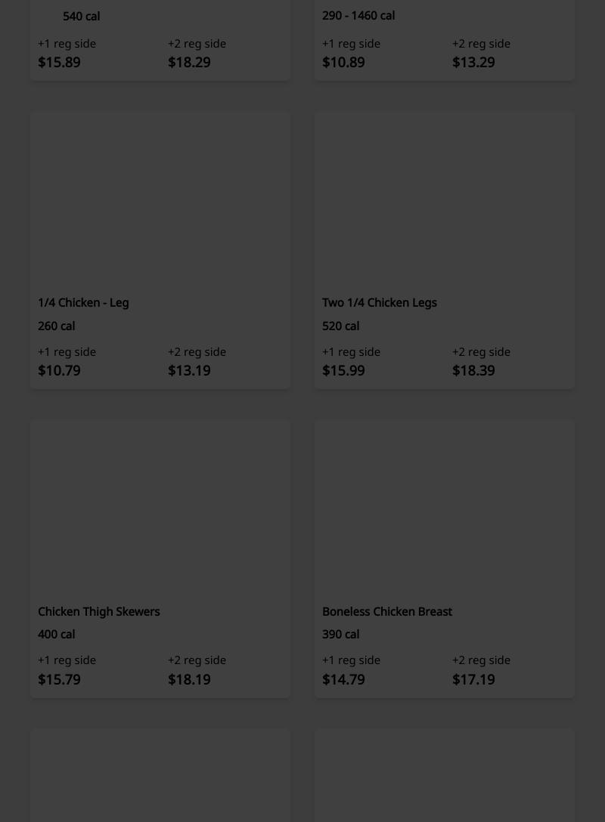Click the Chicken Thigh Skewers image area
This screenshot has height=822, width=605.
click(160, 508)
